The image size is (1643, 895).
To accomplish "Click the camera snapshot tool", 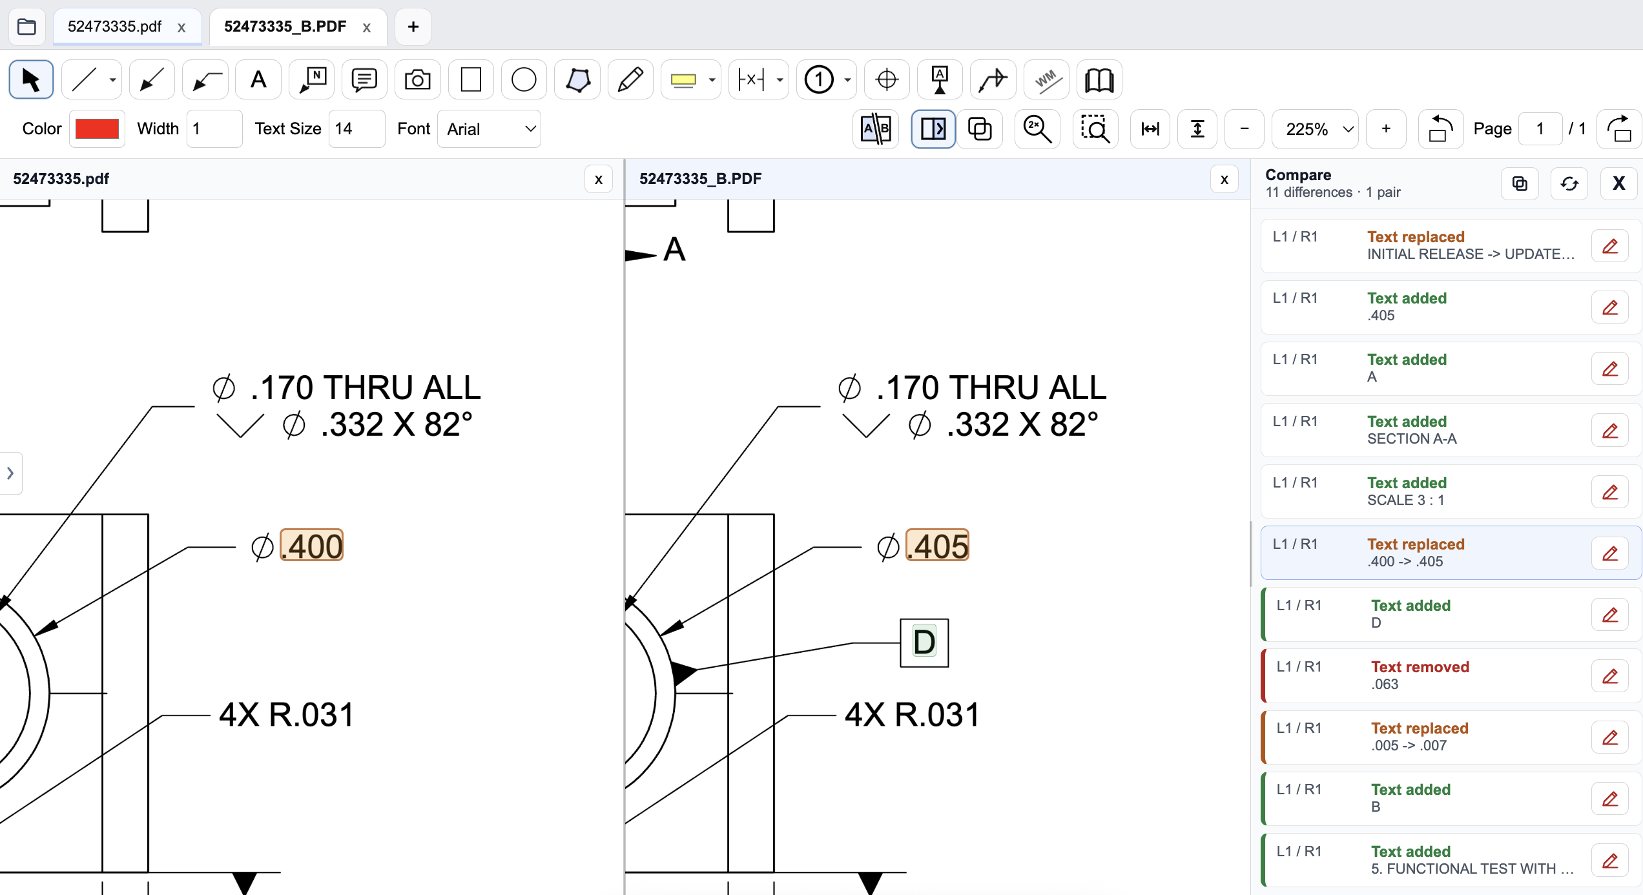I will coord(418,80).
